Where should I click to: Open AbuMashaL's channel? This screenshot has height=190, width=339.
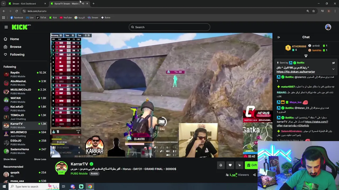point(25,83)
